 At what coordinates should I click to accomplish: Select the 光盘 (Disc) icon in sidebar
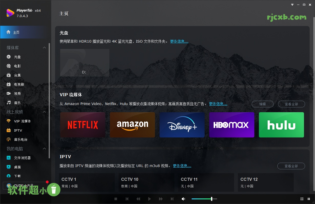pyautogui.click(x=9, y=57)
